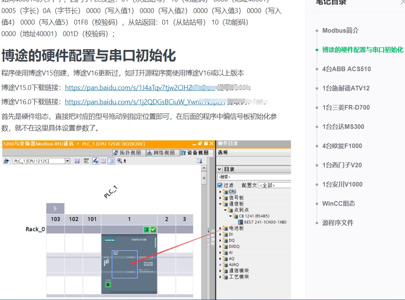Viewport: 405px width, 300px height.
Task: Click the catalog 搜索 field
Action: [254, 177]
